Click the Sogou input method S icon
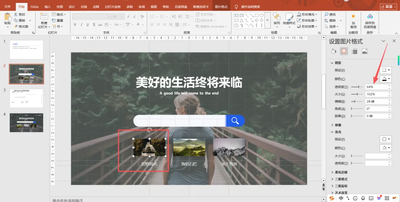The width and height of the screenshot is (400, 202). 331,198
